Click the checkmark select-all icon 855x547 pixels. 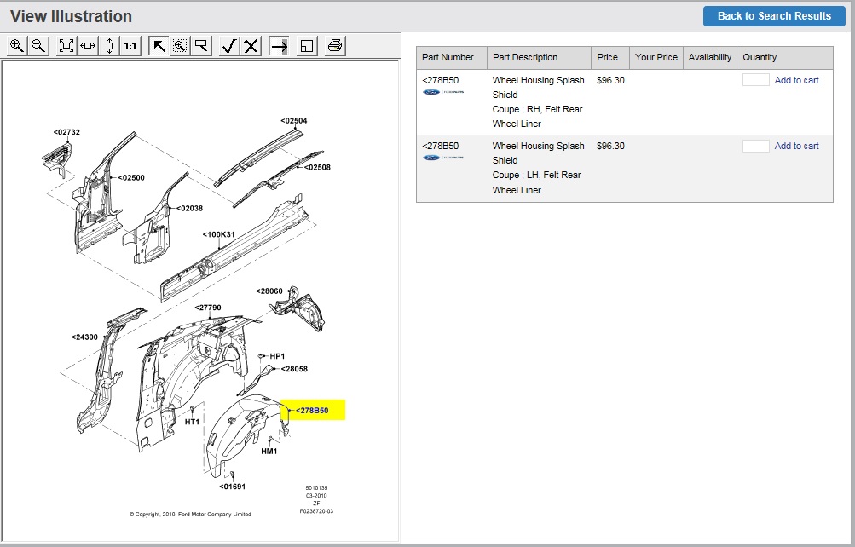[228, 46]
